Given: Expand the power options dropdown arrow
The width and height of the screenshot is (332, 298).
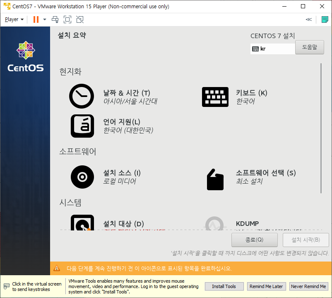Looking at the screenshot, I should [x=45, y=19].
